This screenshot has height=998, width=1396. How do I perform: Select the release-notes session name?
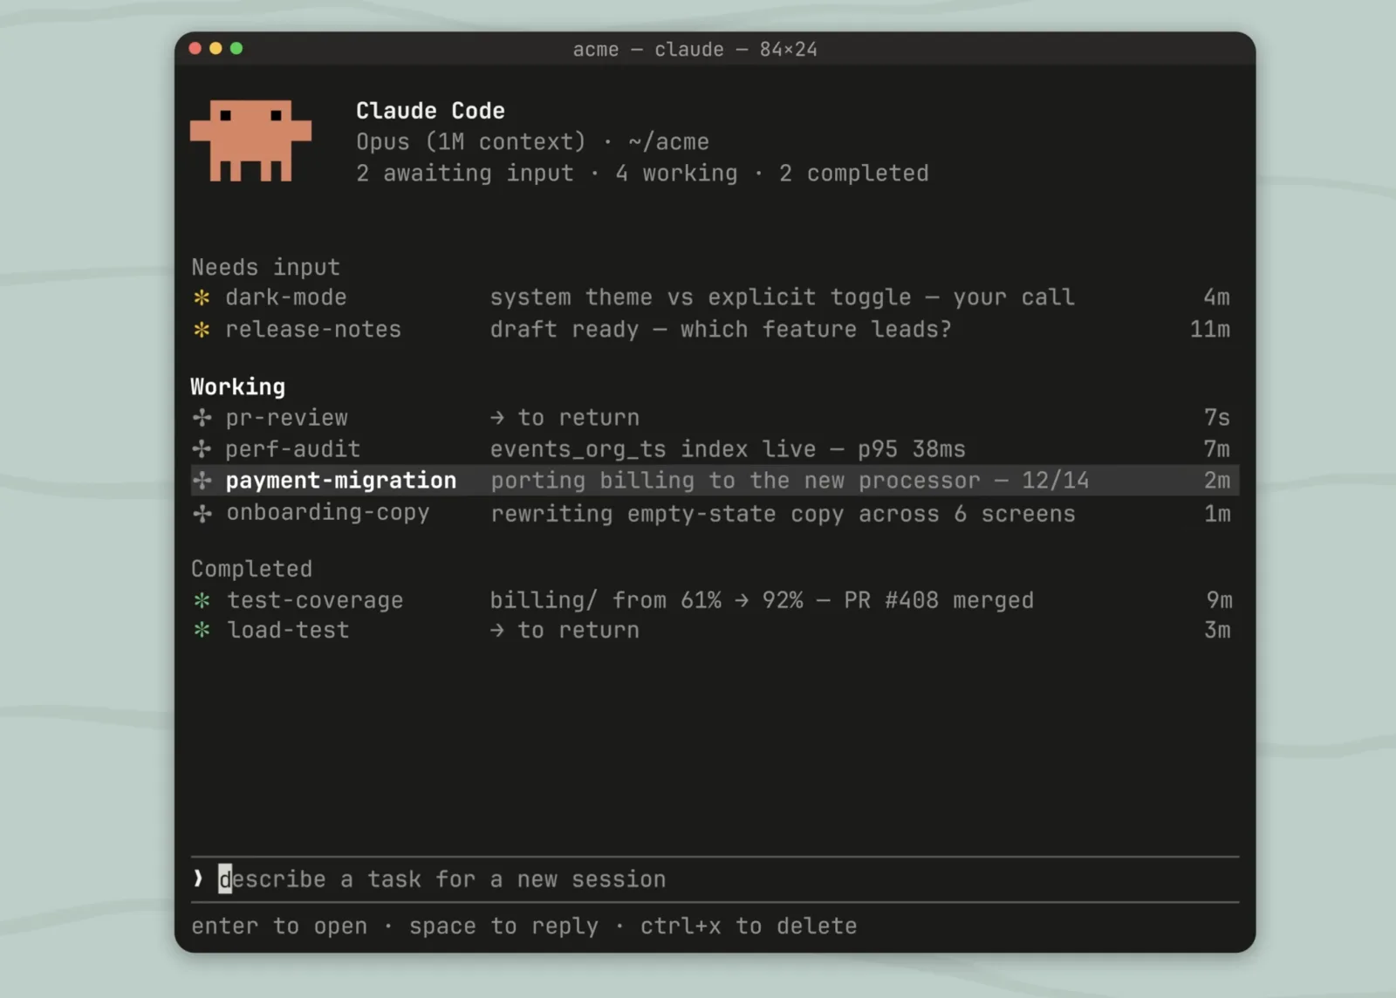[313, 330]
